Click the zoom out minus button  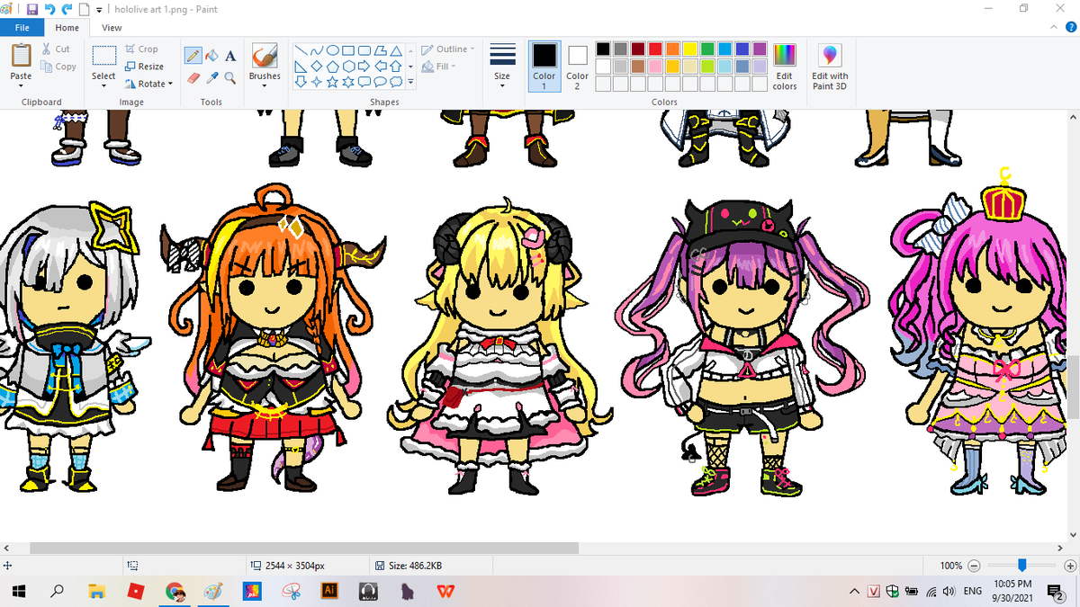tap(974, 566)
